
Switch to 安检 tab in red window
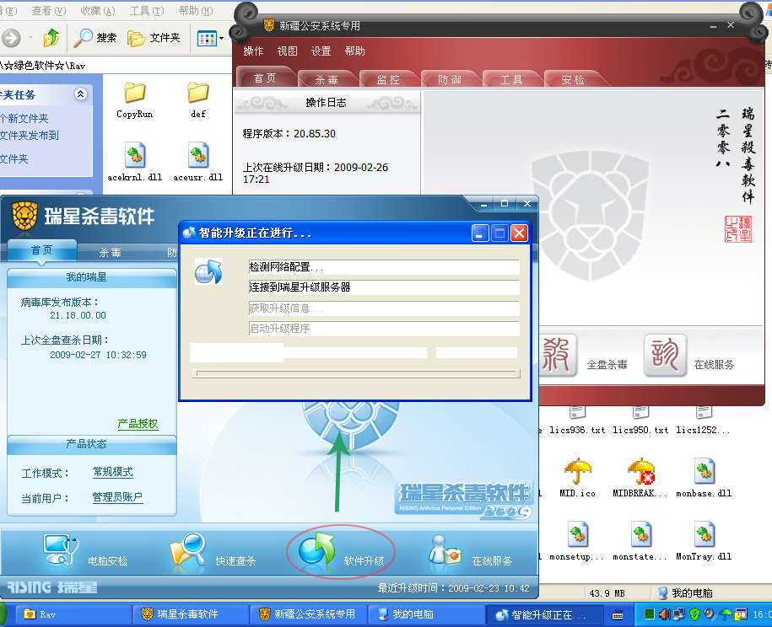pos(573,79)
